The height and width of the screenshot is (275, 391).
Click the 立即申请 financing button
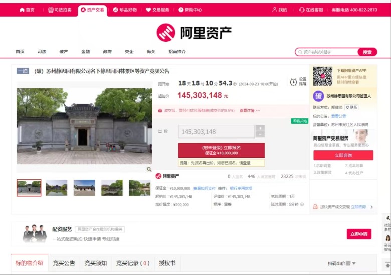point(358,234)
